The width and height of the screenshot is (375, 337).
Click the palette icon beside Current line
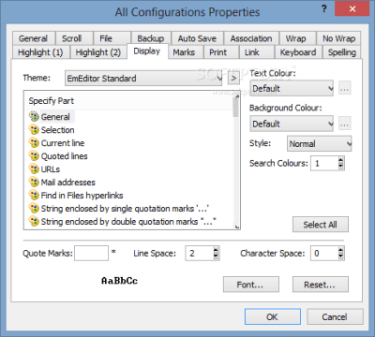point(34,142)
